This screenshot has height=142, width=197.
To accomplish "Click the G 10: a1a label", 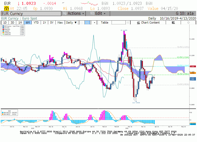I will point(185,13).
